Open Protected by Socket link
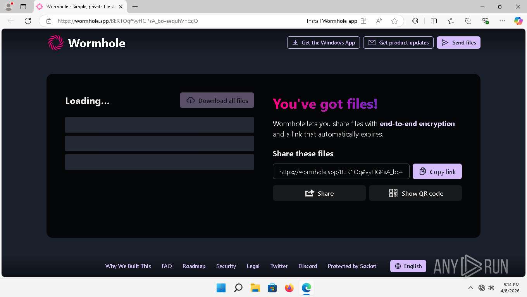Viewport: 527px width, 297px height. pos(352,266)
